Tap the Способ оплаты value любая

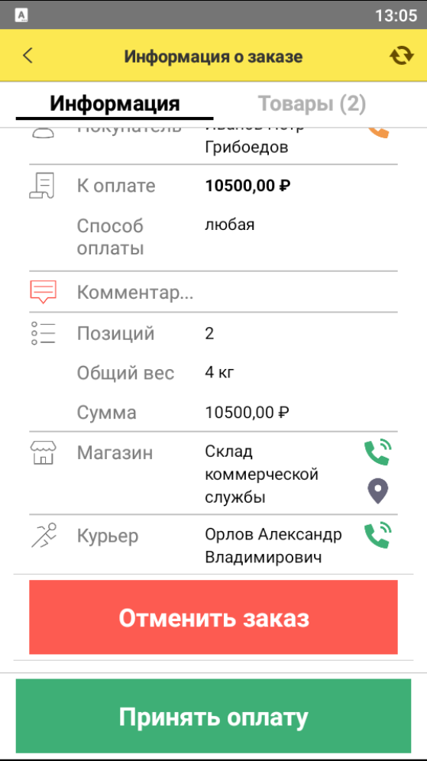(x=229, y=225)
